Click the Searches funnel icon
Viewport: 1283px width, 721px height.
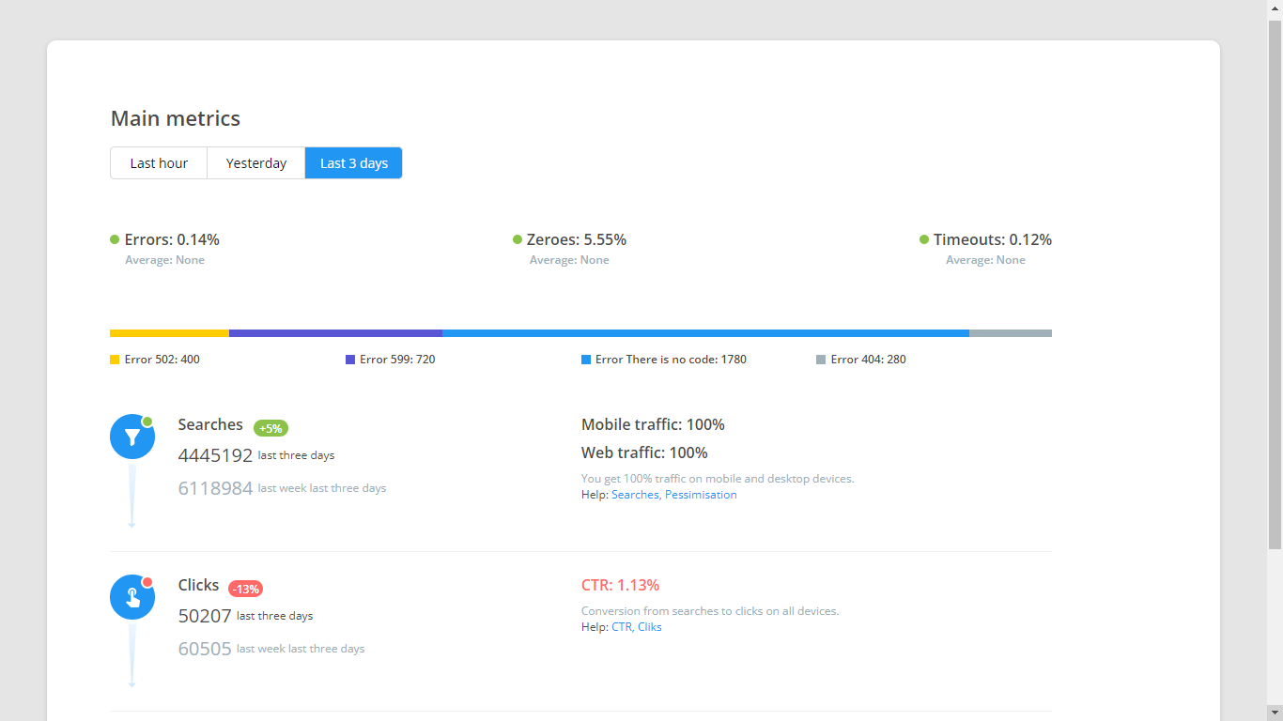click(x=132, y=437)
